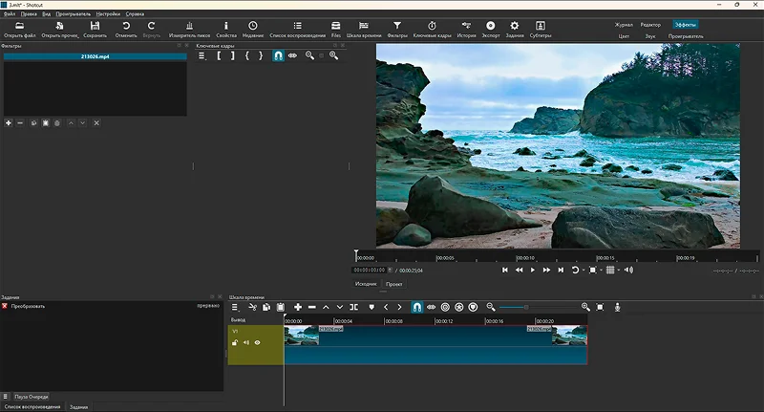Viewport: 764px width, 412px height.
Task: Add a filter with the plus button in Фильтры
Action: pos(9,123)
